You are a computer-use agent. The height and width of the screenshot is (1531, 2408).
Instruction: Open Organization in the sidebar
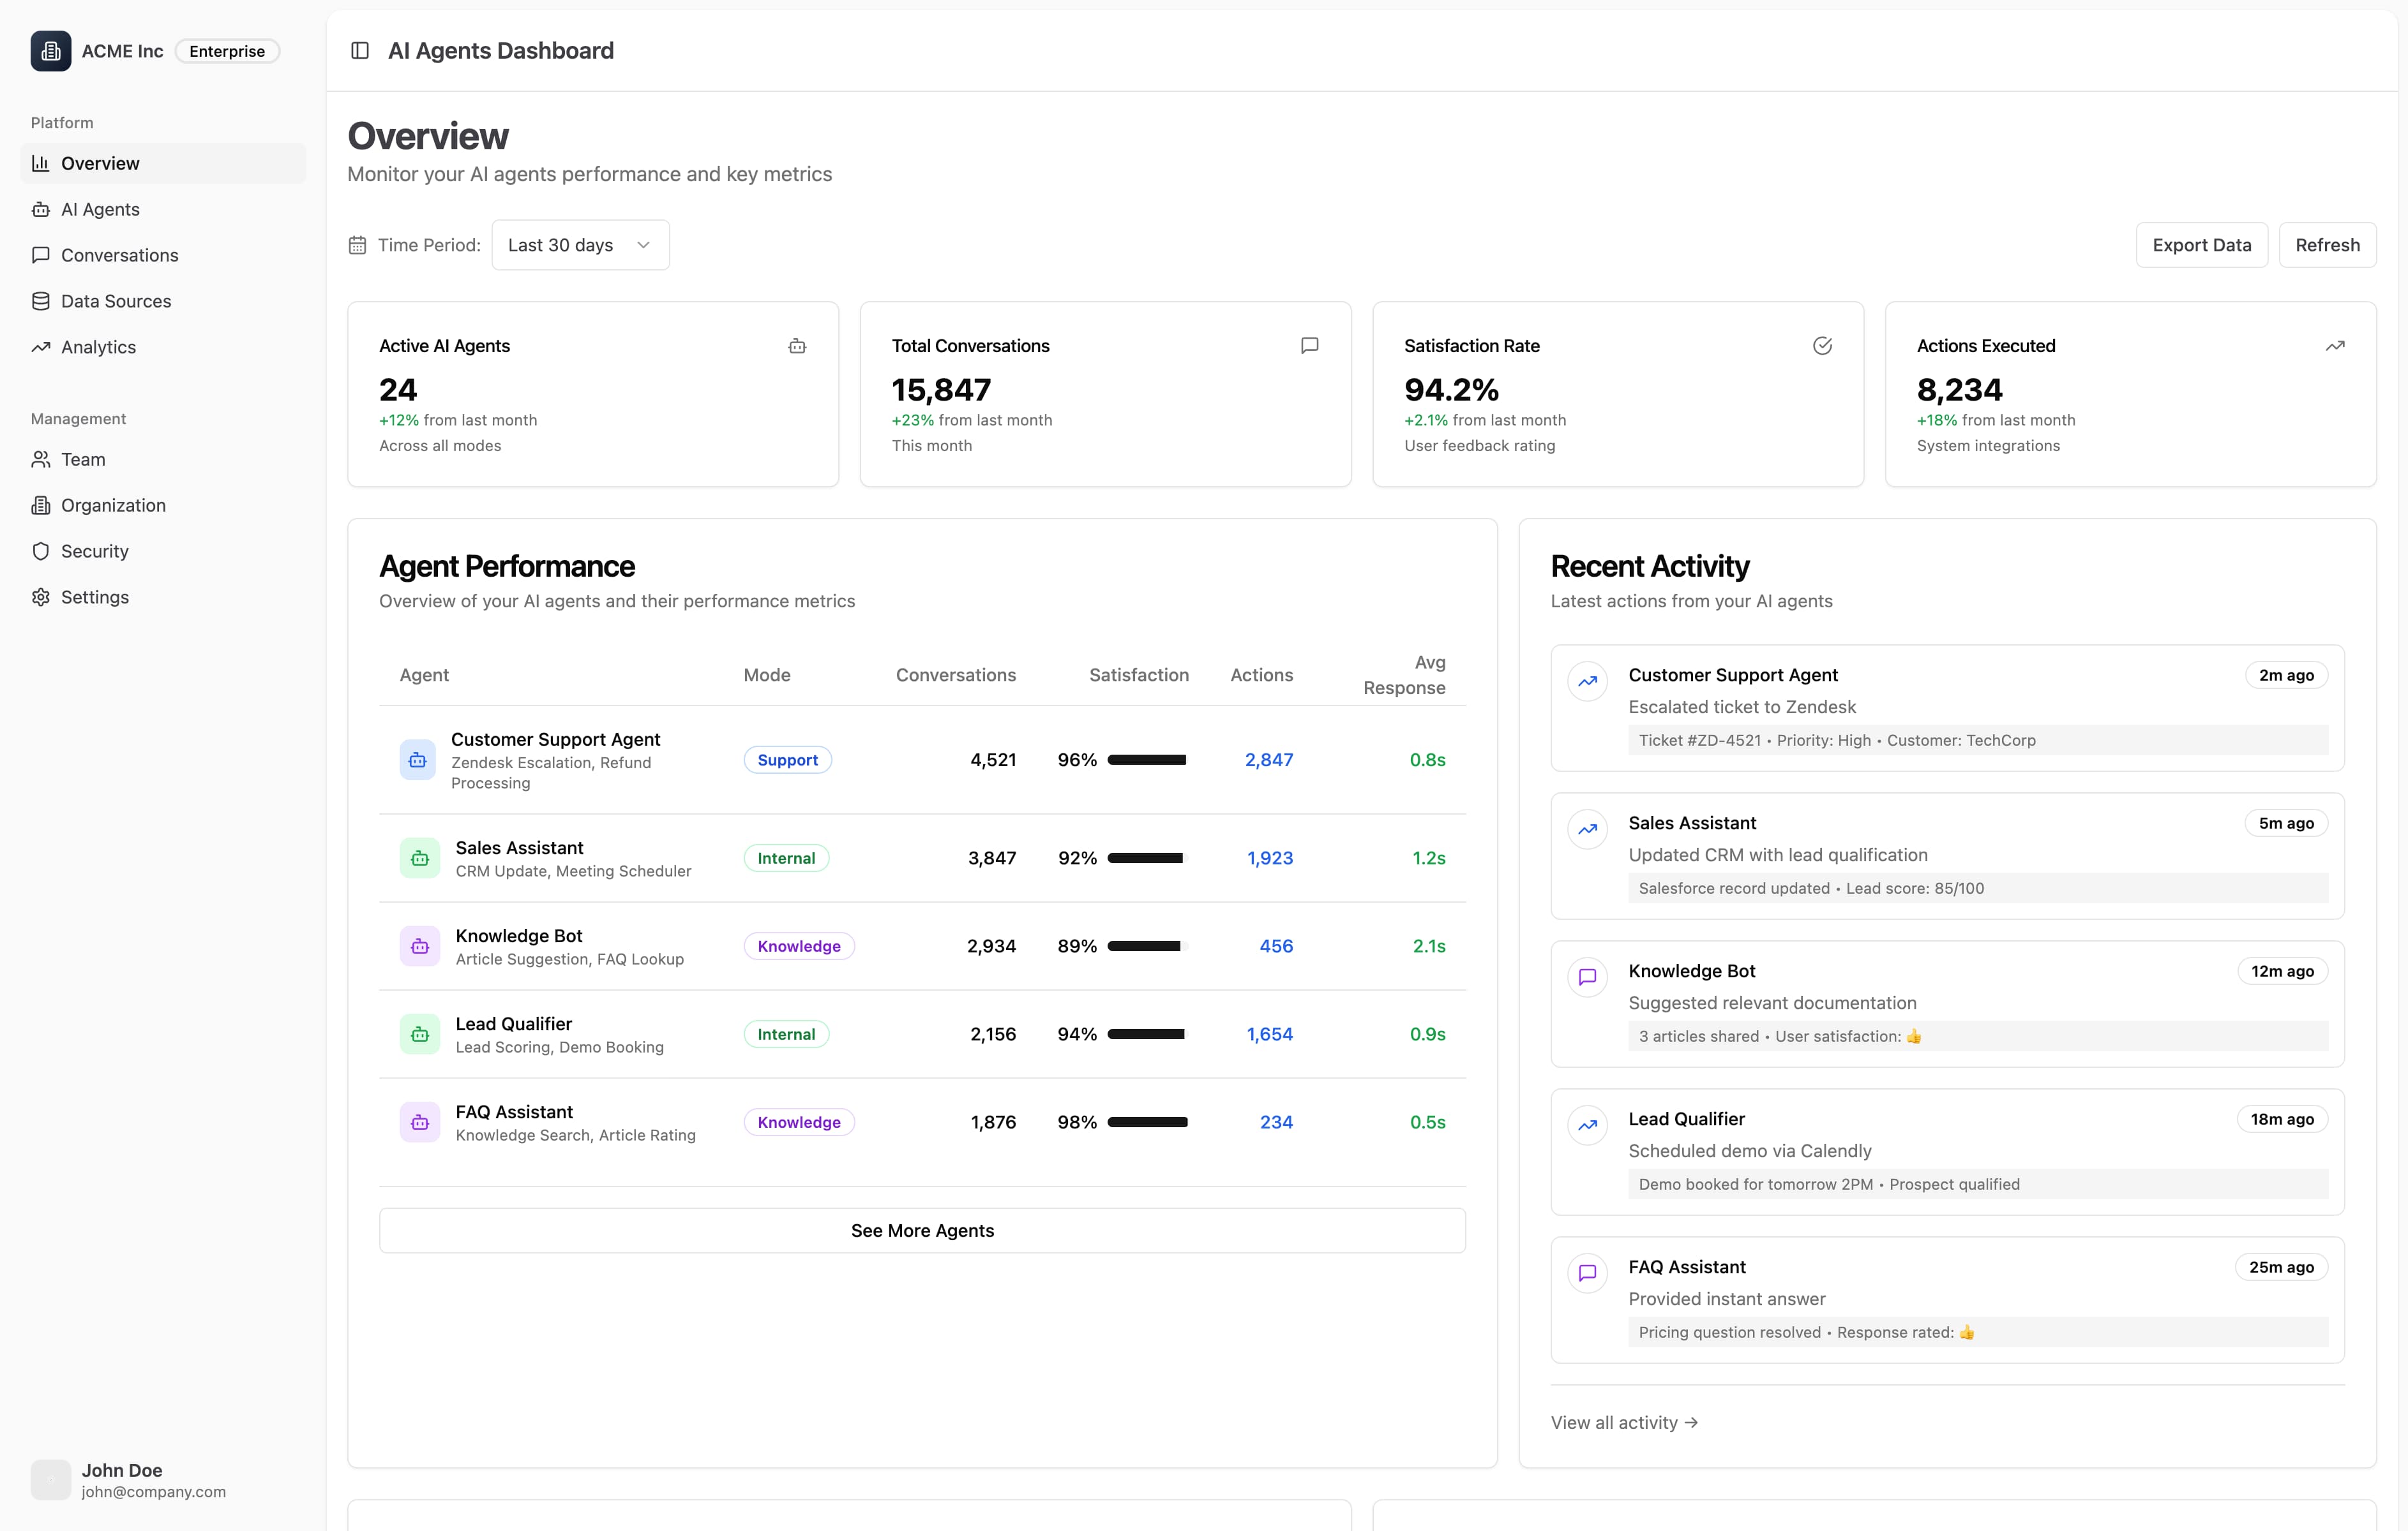(163, 506)
